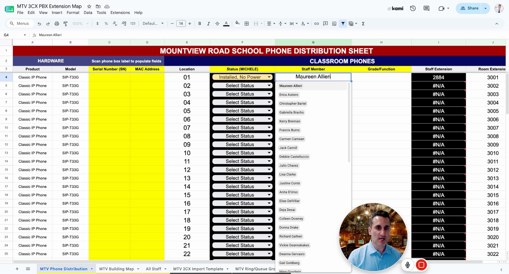Click the Insert chart icon
Viewport: 509px width, 274px height.
334,23
